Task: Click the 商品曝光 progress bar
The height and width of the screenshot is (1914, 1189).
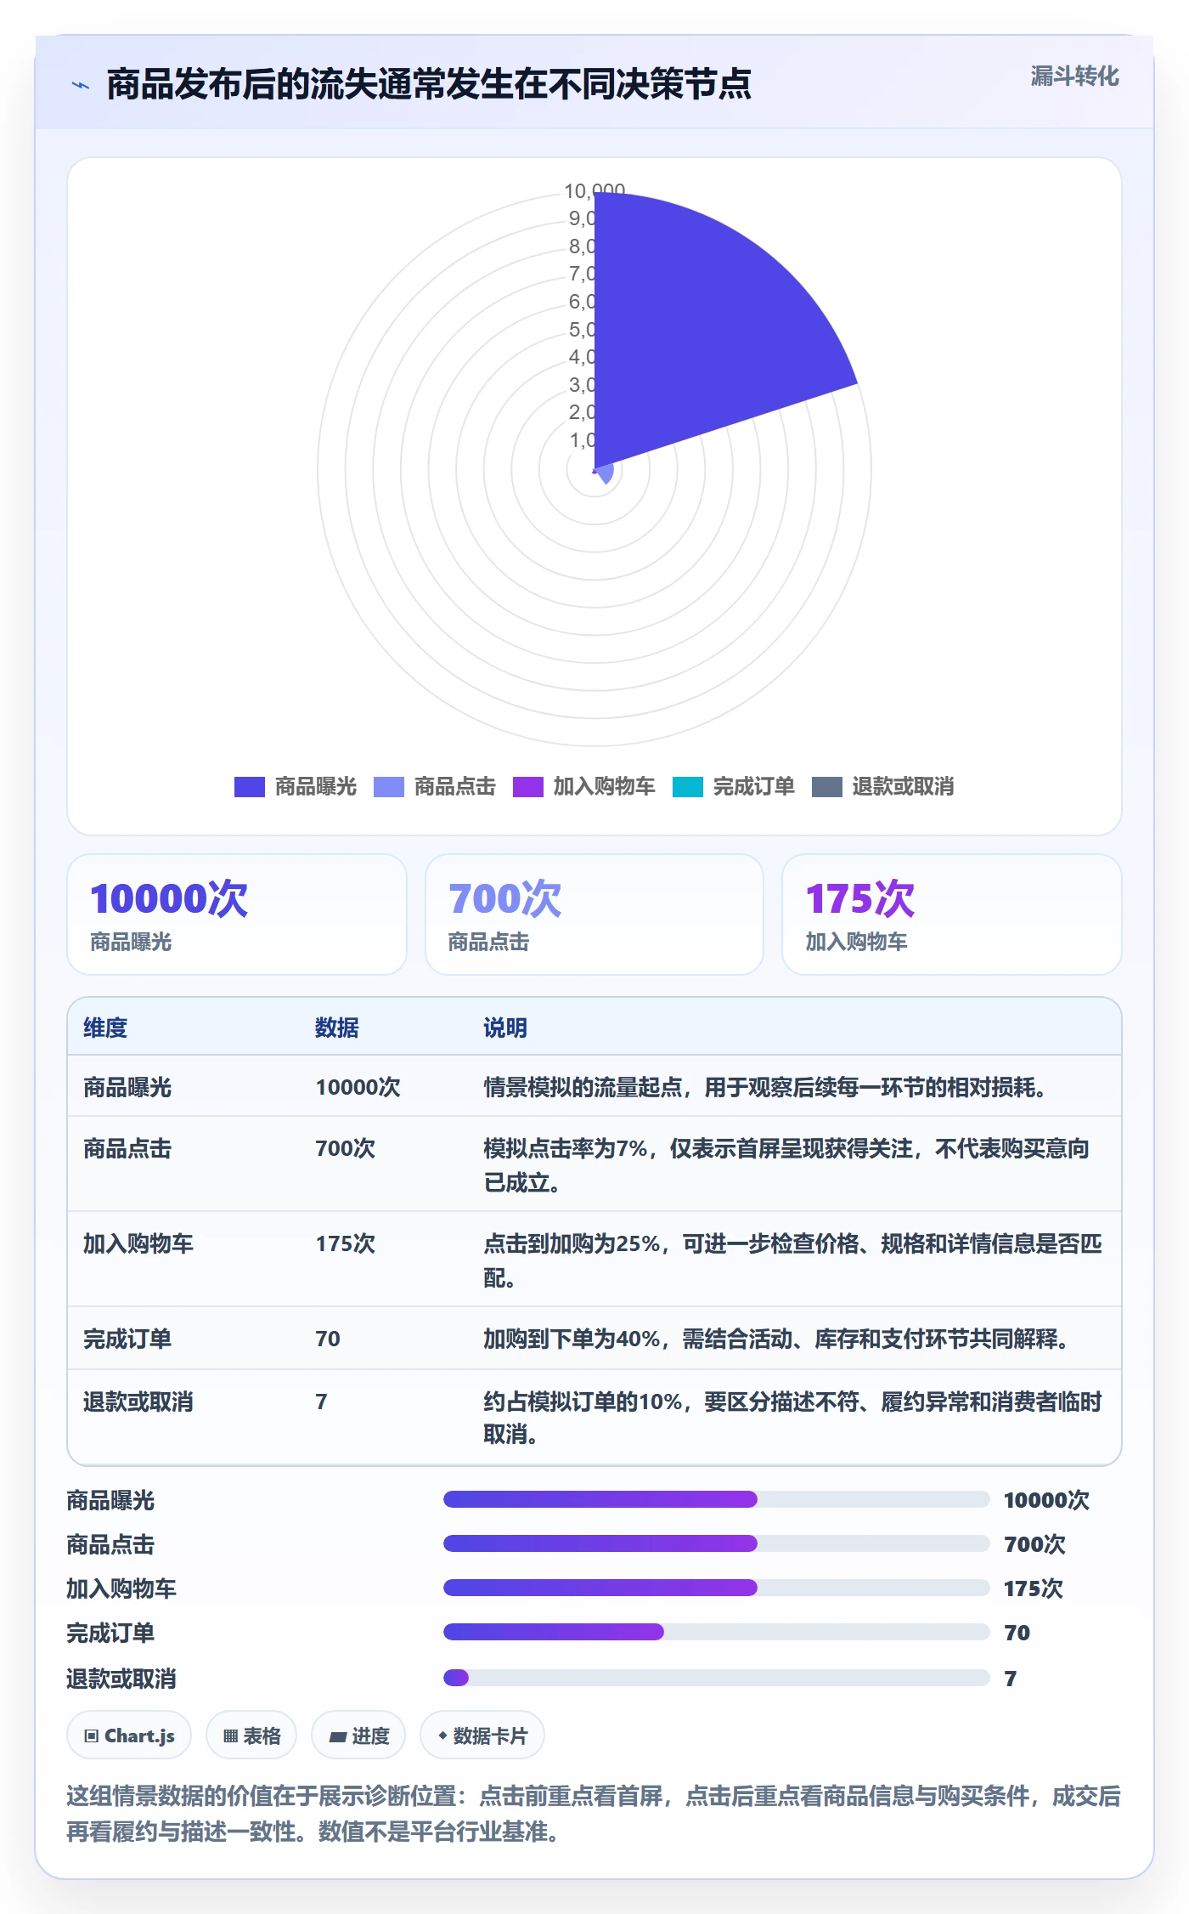Action: pos(717,1499)
